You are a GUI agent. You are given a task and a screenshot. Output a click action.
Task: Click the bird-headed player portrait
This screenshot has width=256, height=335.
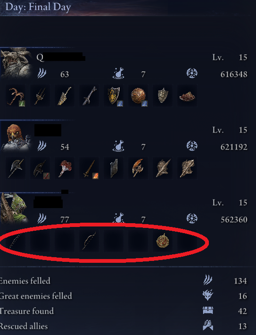16,137
